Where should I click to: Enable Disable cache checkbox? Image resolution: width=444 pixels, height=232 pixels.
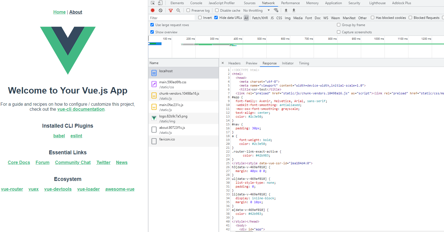(x=217, y=10)
